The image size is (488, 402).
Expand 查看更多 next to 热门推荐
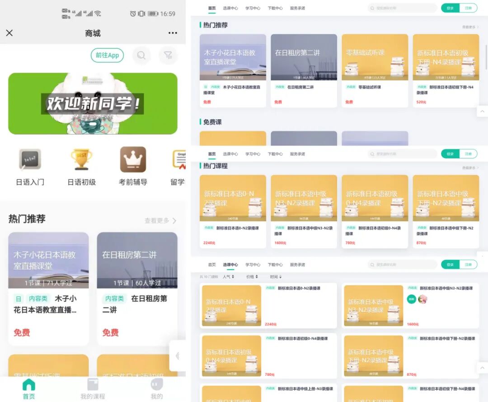[x=158, y=220]
